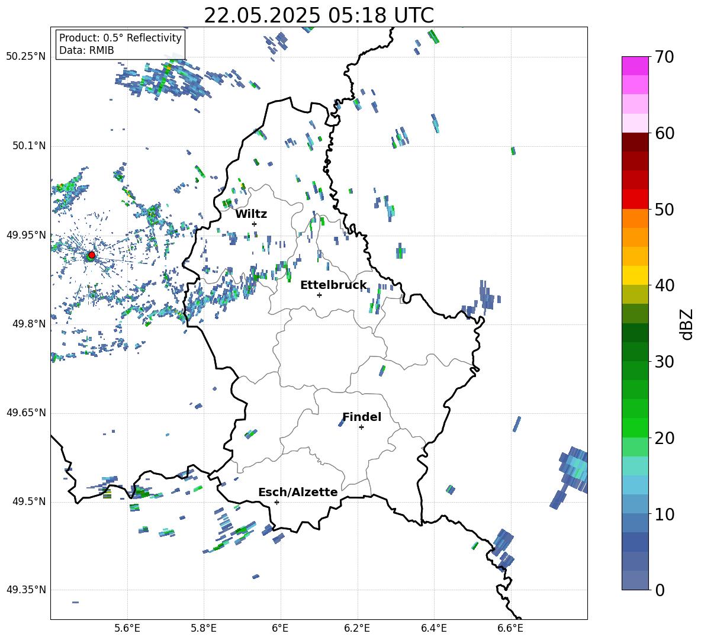This screenshot has height=640, width=701.
Task: Click the Ettelbruck station cross marker
Action: pyautogui.click(x=319, y=295)
